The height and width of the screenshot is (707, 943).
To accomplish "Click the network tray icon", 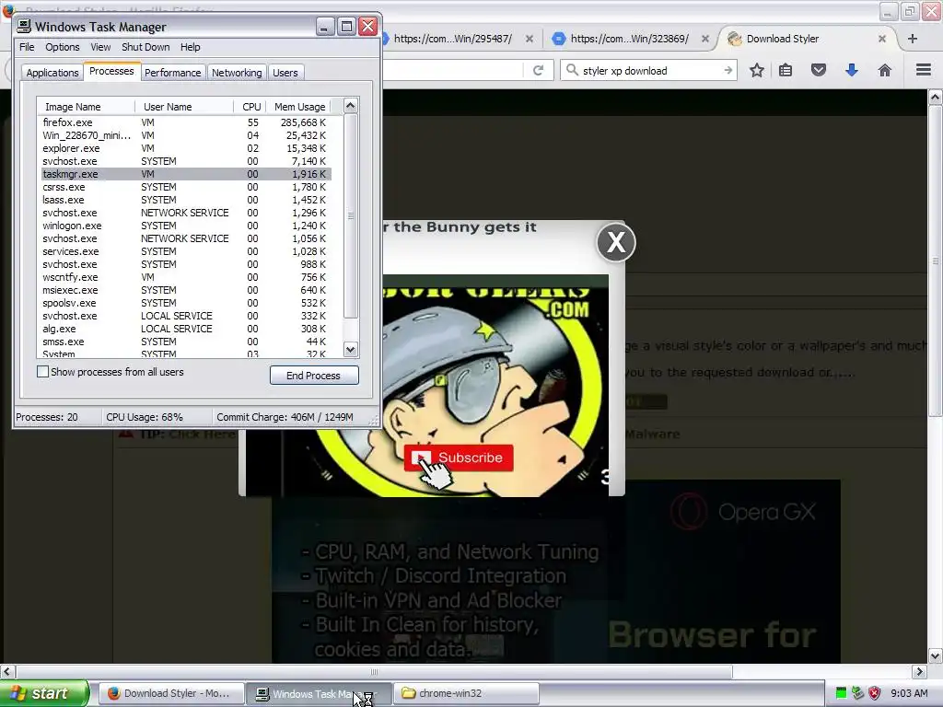I will point(858,693).
